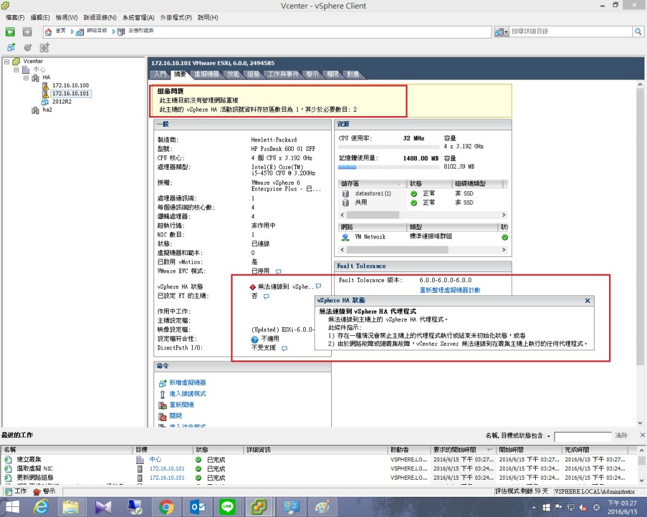Switch to the 組態 tab
The image size is (647, 517).
coord(253,74)
